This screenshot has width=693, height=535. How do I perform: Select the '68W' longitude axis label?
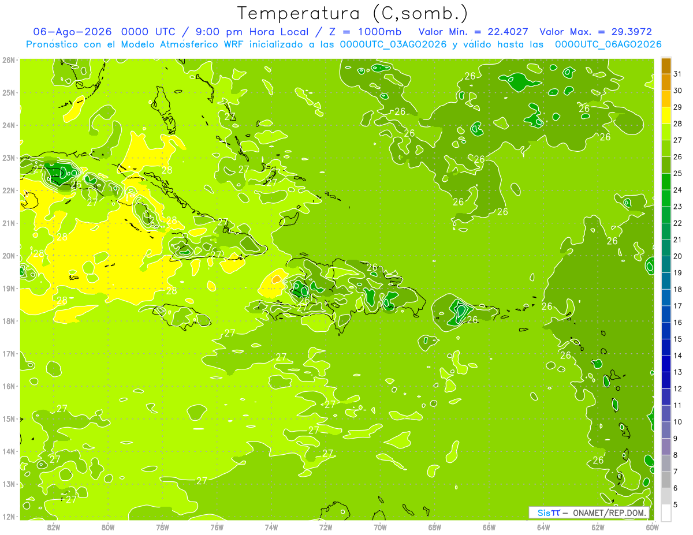tap(435, 527)
